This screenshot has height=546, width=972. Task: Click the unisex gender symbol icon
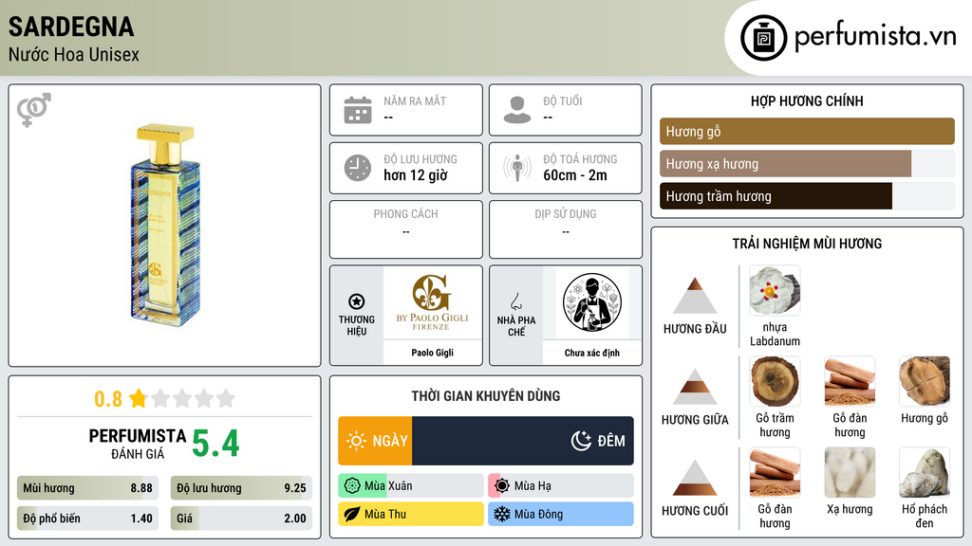tap(34, 110)
